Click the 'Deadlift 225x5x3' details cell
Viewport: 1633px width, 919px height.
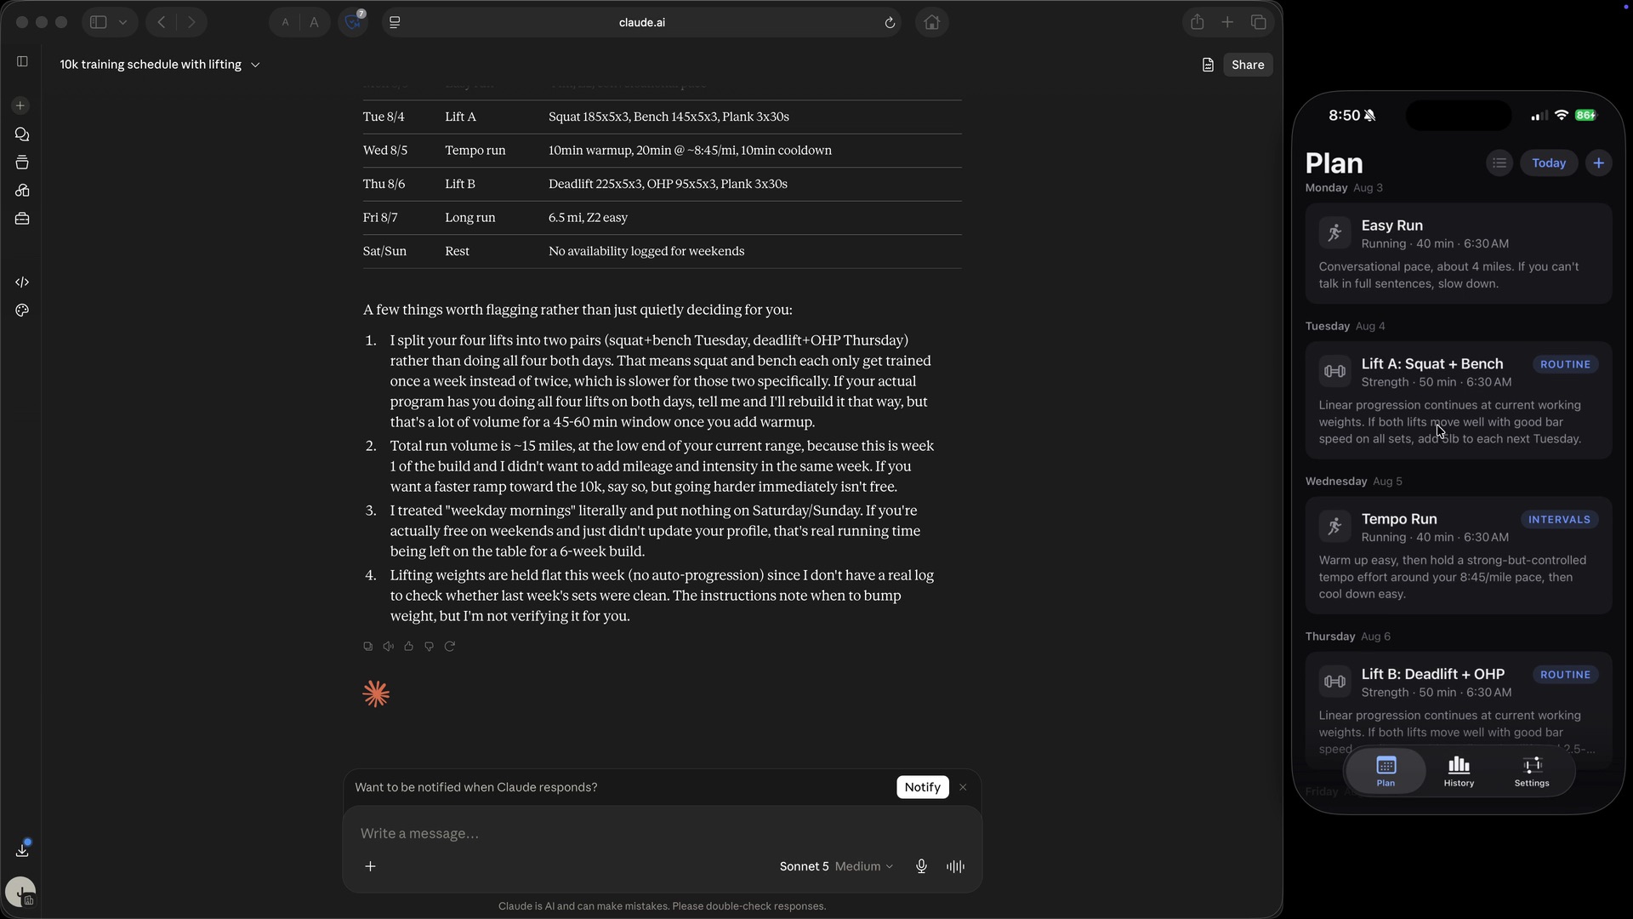coord(668,184)
